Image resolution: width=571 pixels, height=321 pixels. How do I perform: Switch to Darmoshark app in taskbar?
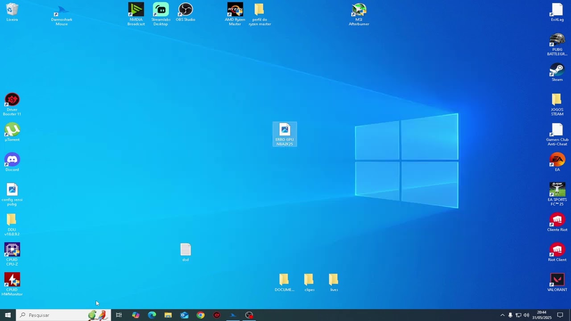(x=233, y=315)
